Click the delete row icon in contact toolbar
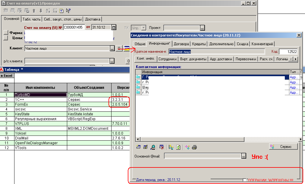305x184 pixels. tap(162, 147)
